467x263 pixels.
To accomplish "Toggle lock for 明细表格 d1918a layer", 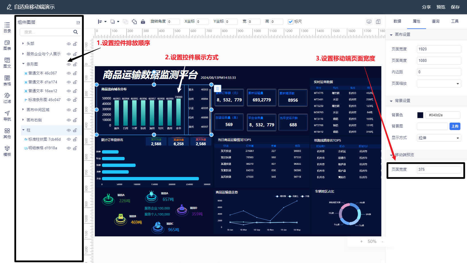I will click(x=75, y=148).
